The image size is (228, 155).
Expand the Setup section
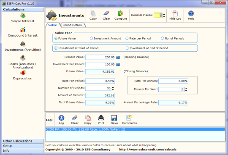coord(23,146)
